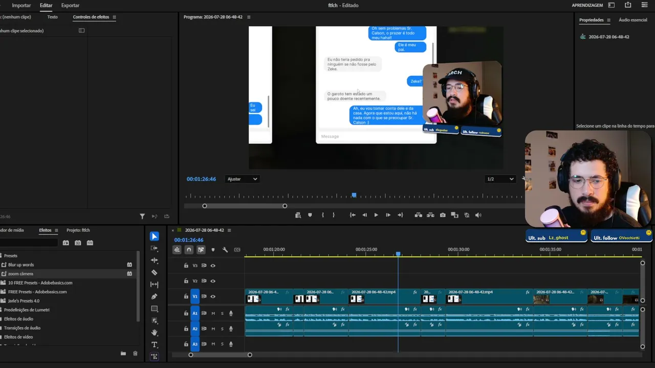Create new custom bin in Effects panel
Viewport: 655px width, 368px height.
click(x=123, y=353)
